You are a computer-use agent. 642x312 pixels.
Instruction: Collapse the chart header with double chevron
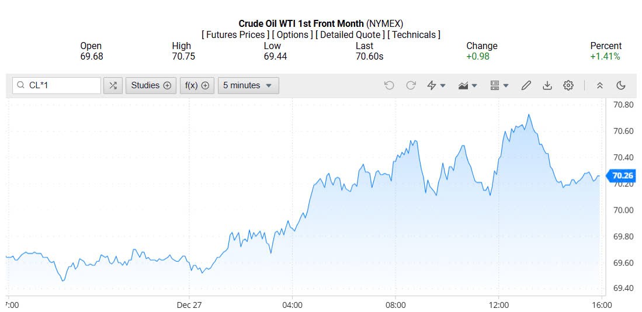pyautogui.click(x=599, y=85)
